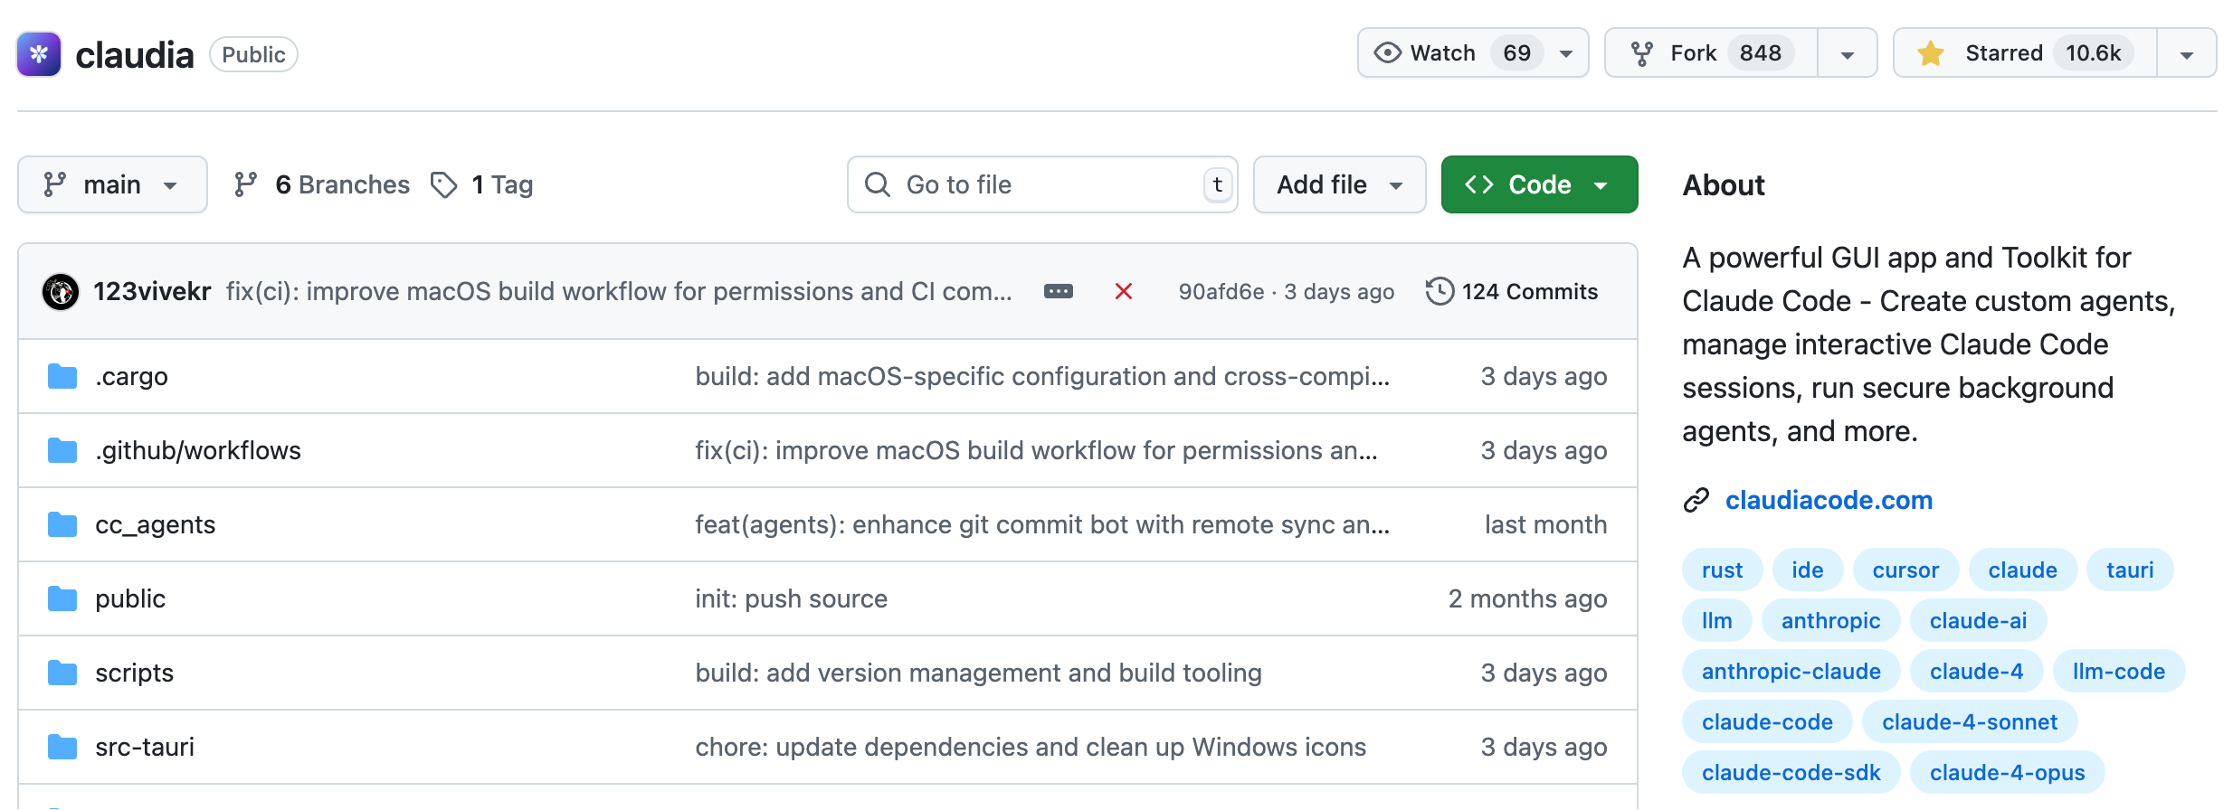The height and width of the screenshot is (810, 2233).
Task: Open the star lists dropdown arrow
Action: click(2187, 53)
